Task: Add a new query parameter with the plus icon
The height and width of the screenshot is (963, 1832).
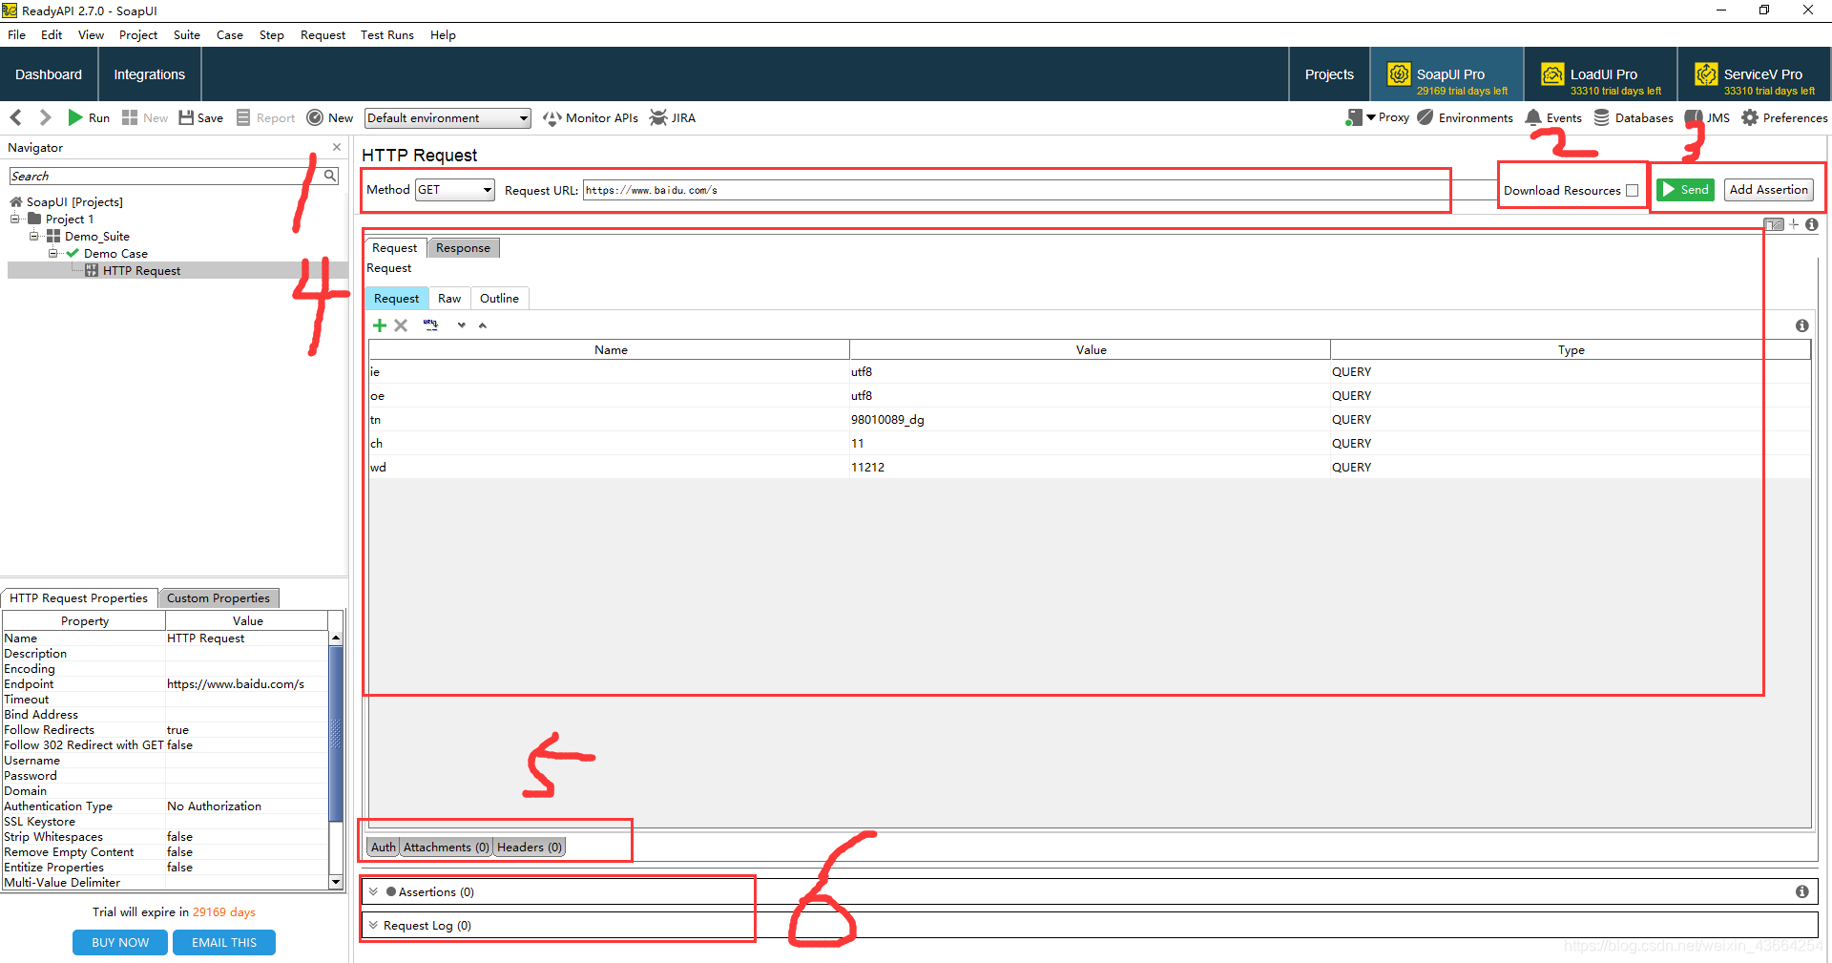Action: [379, 324]
